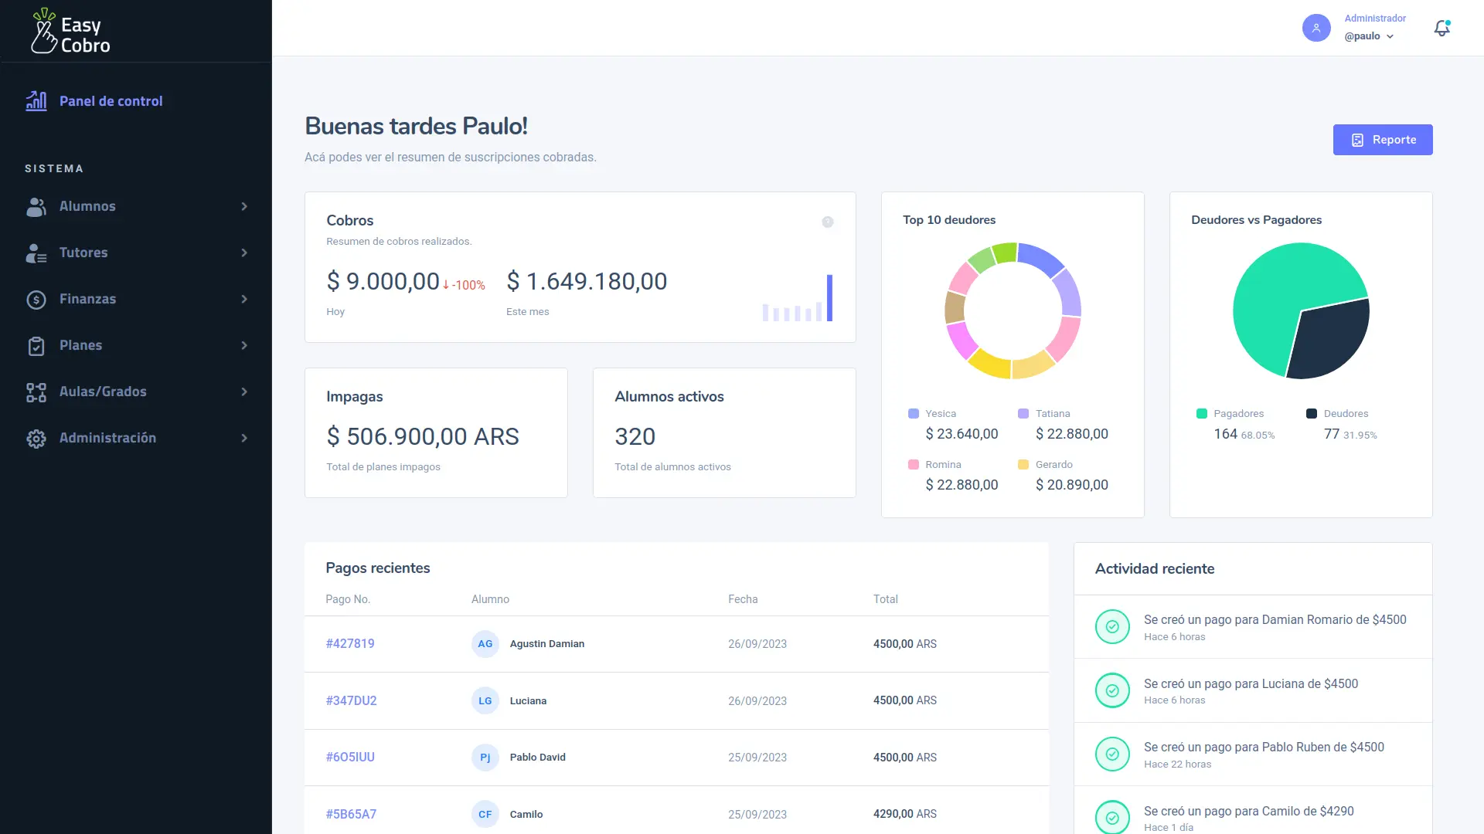Screen dimensions: 1484x834
Task: Select Alumnos in the sidebar
Action: click(x=136, y=207)
